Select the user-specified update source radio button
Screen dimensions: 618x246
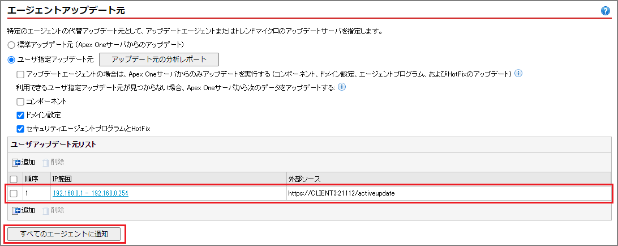click(x=11, y=60)
